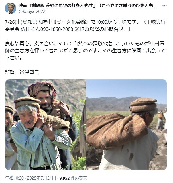
Task: Click the paragraph starting with 良心や真心
Action: tap(85, 50)
